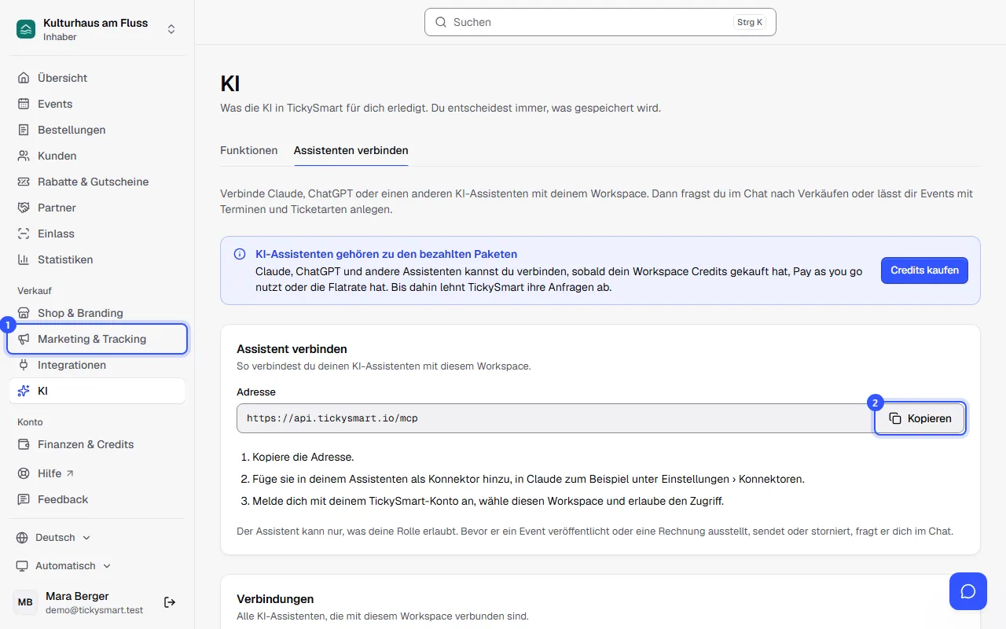Expand the Automatisch theme dropdown

[x=64, y=566]
